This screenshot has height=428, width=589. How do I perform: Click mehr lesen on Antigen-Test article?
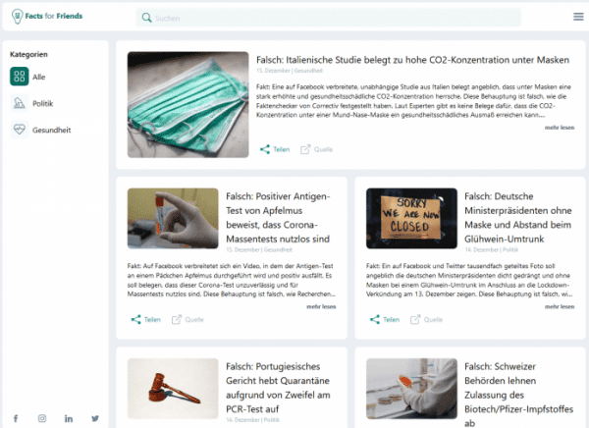pyautogui.click(x=321, y=306)
